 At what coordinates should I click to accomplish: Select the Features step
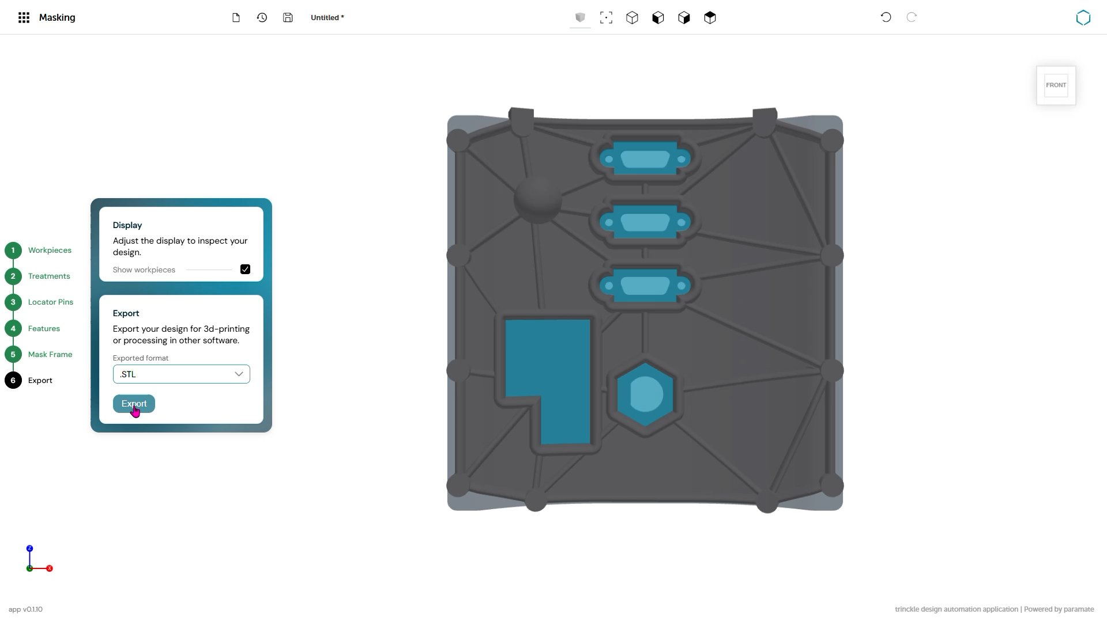[44, 329]
